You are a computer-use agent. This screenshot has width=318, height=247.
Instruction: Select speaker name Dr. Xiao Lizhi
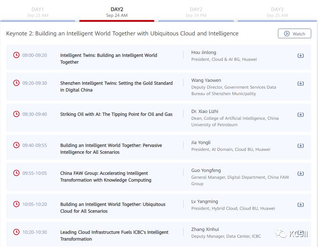coord(205,112)
